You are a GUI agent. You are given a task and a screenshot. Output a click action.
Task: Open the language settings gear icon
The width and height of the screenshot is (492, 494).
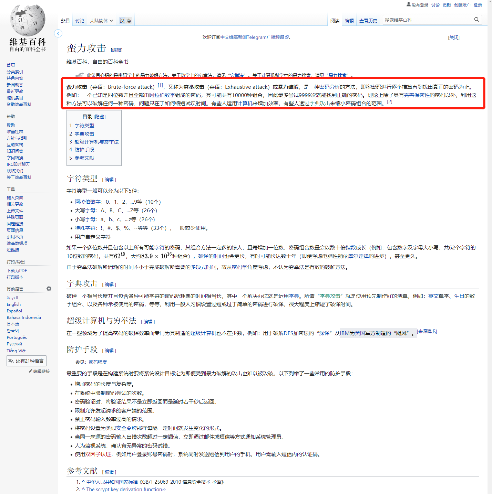pos(49,289)
